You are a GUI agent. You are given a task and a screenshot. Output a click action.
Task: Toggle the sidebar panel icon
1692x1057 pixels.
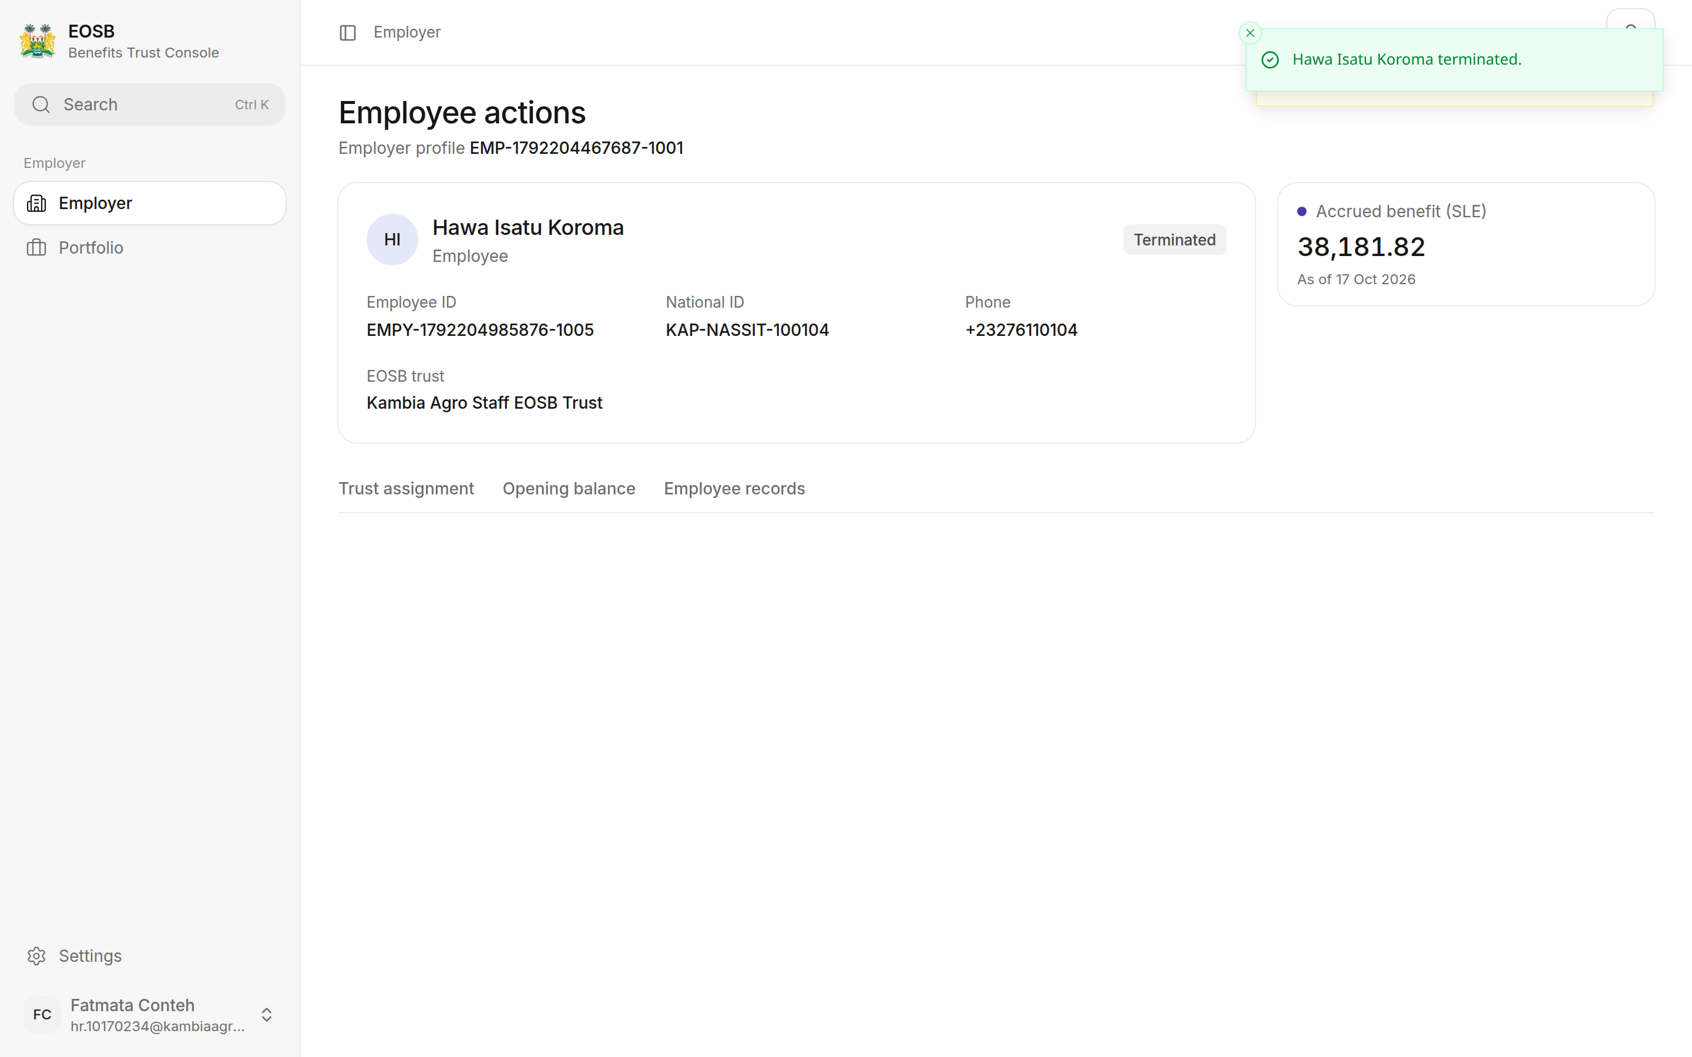347,33
